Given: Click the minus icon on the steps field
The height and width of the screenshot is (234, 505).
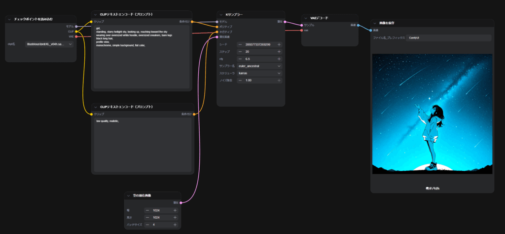Looking at the screenshot, I should 240,52.
